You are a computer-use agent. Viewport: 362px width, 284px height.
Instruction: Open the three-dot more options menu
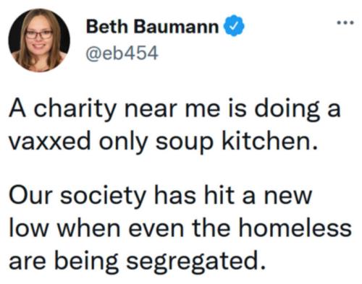345,23
